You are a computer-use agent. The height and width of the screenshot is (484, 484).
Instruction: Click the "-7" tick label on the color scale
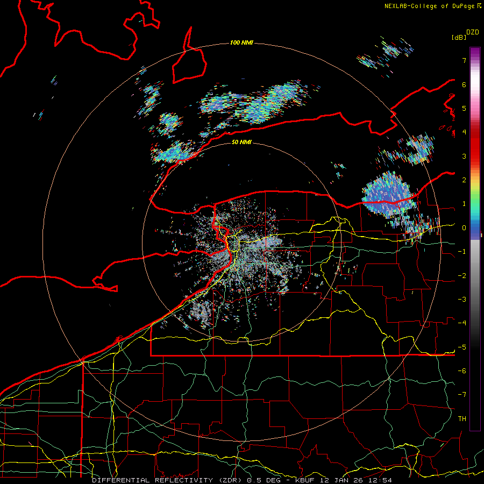(462, 395)
